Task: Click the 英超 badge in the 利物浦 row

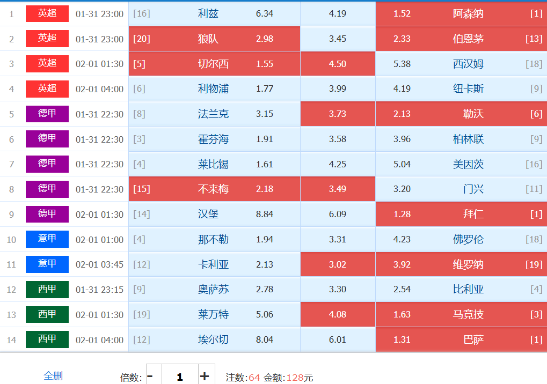Action: [47, 89]
